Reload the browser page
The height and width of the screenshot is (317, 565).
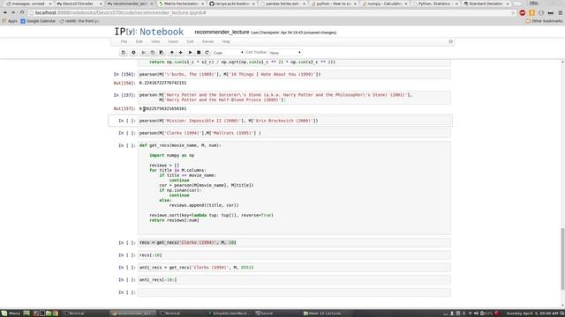pyautogui.click(x=22, y=12)
